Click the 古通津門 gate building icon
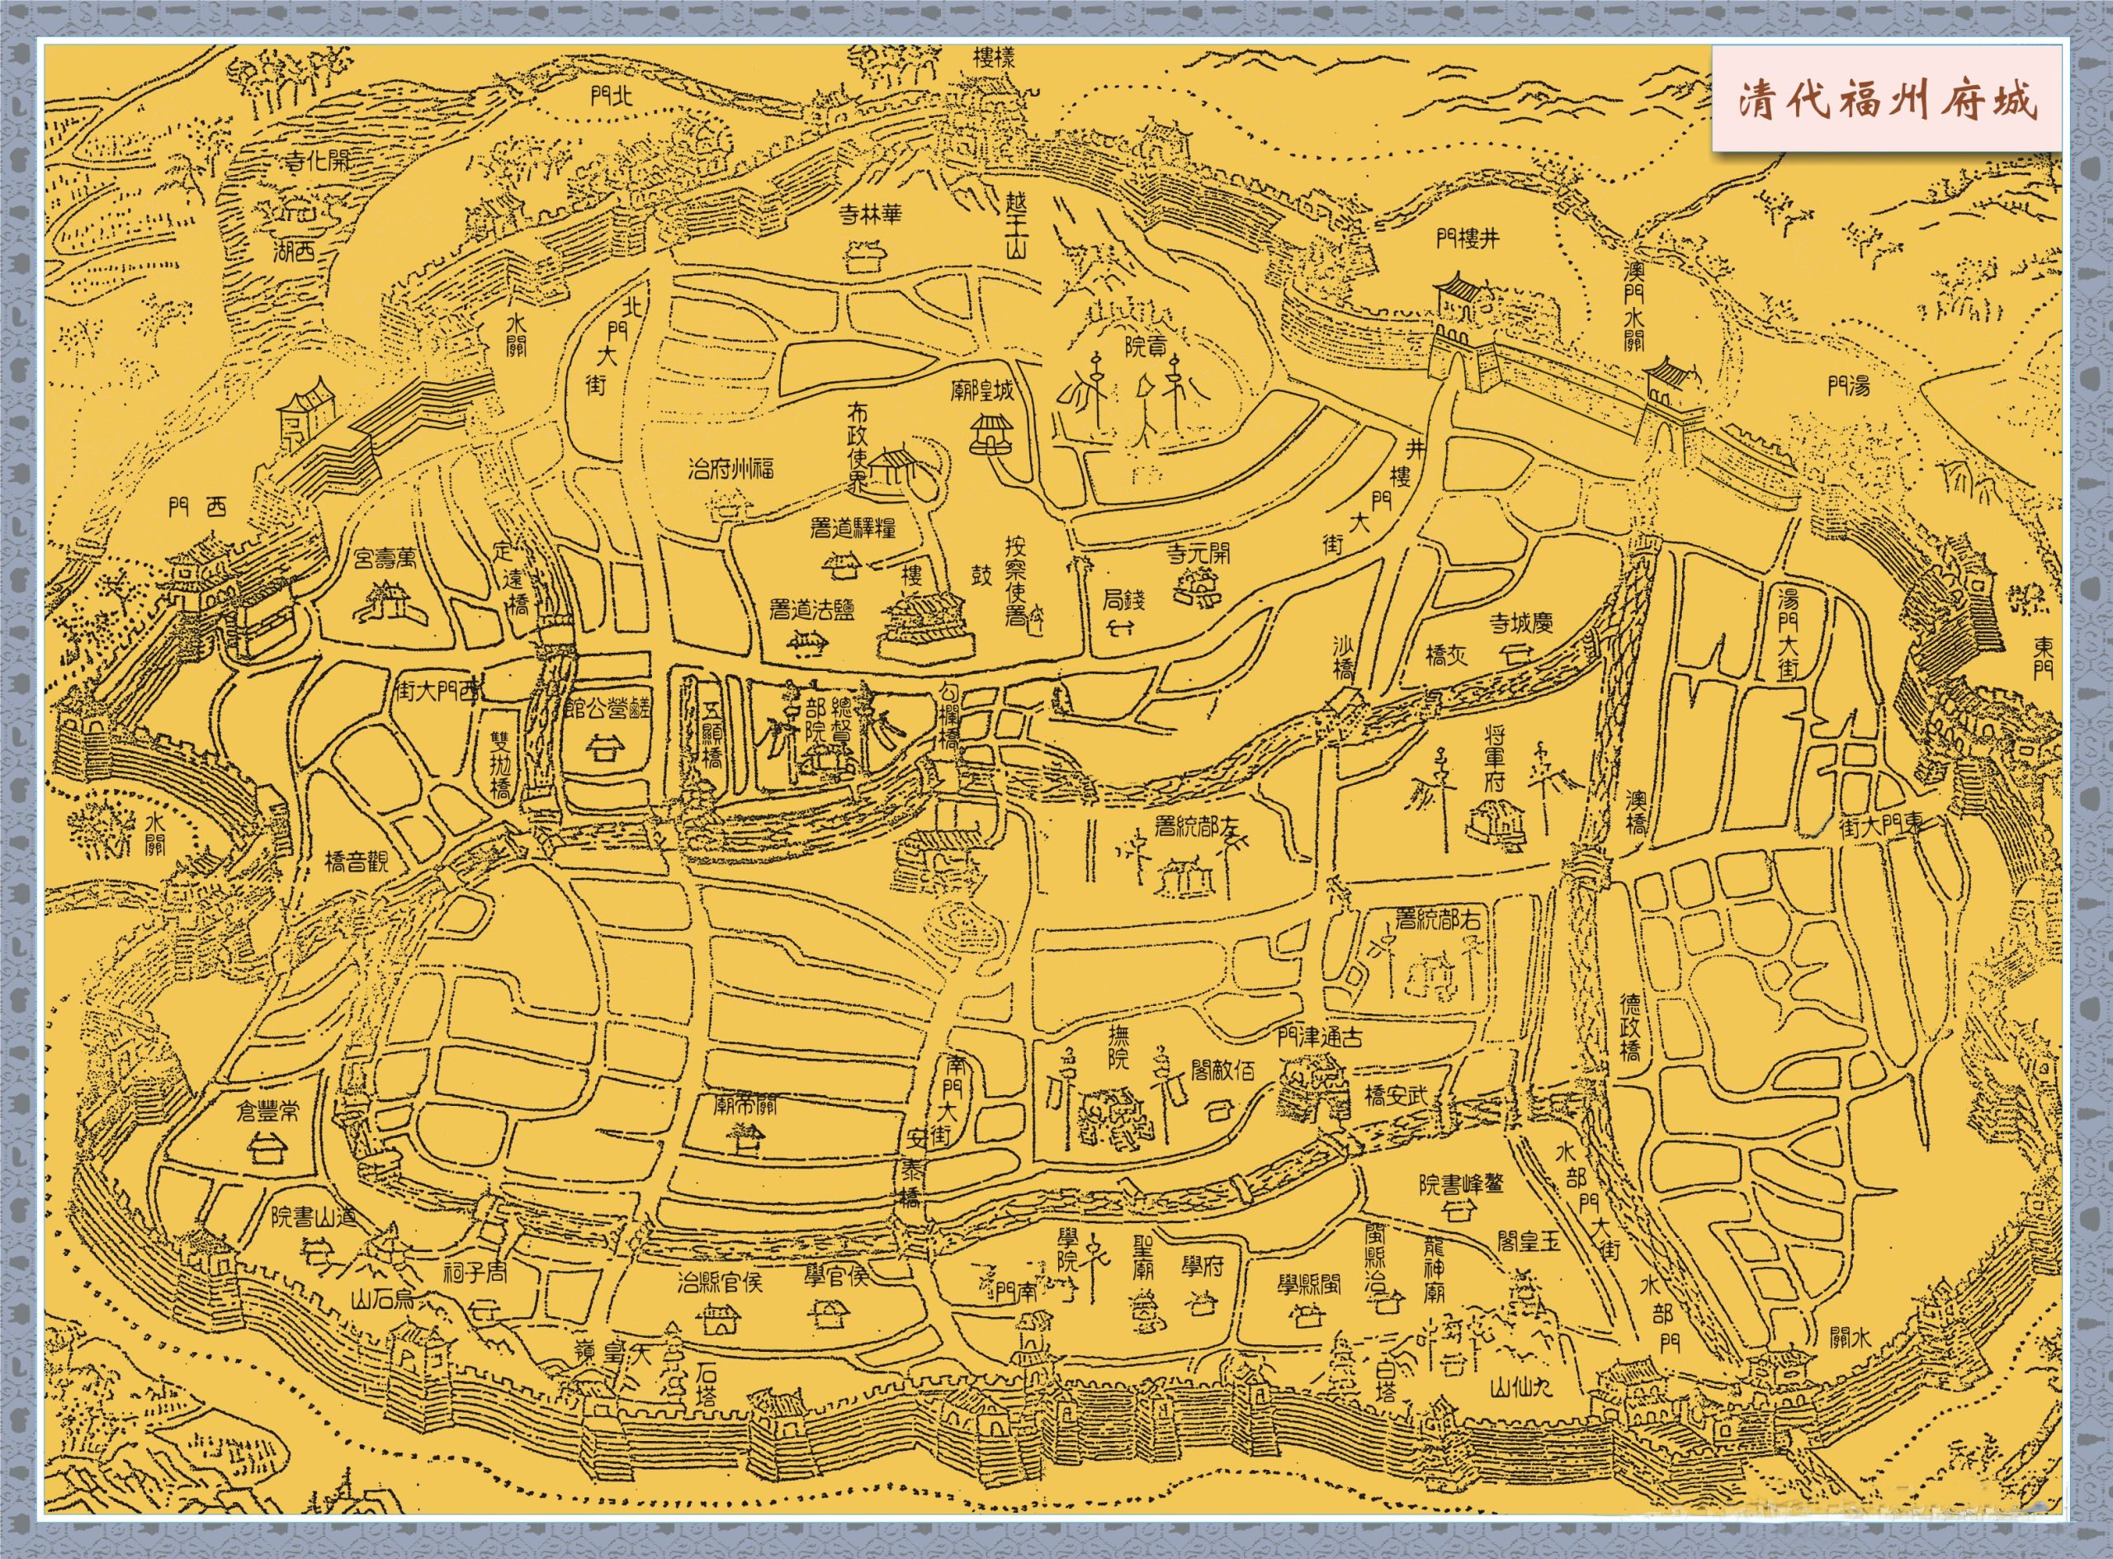2113x1559 pixels. click(1315, 1090)
